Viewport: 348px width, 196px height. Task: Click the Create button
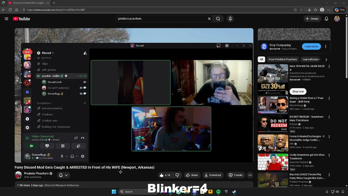312,19
